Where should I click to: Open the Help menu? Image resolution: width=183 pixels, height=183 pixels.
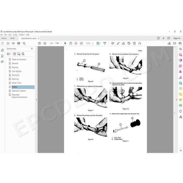[x=28, y=35]
